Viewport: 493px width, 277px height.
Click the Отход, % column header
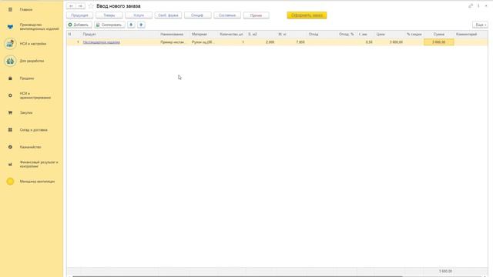coord(347,34)
